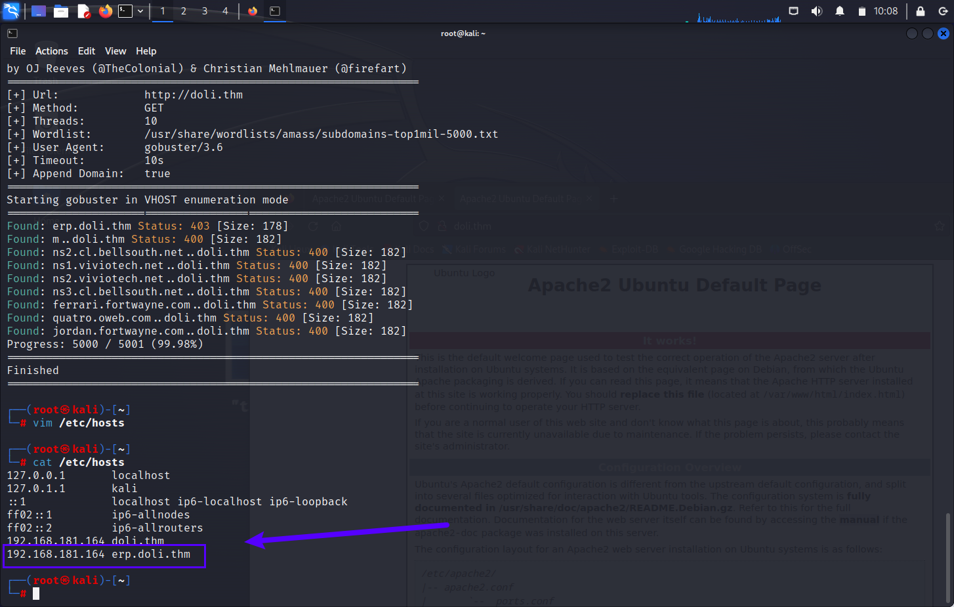The height and width of the screenshot is (607, 954).
Task: Open the file manager launcher
Action: tap(61, 11)
